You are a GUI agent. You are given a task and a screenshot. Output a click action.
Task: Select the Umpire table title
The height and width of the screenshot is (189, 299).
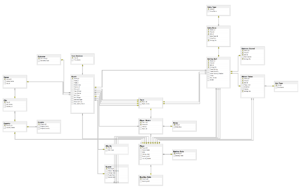[41, 122]
